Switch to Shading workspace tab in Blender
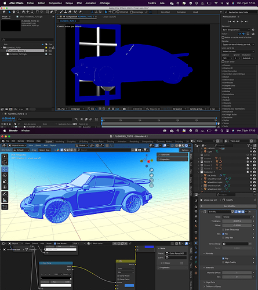This screenshot has width=258, height=290. pos(110,142)
